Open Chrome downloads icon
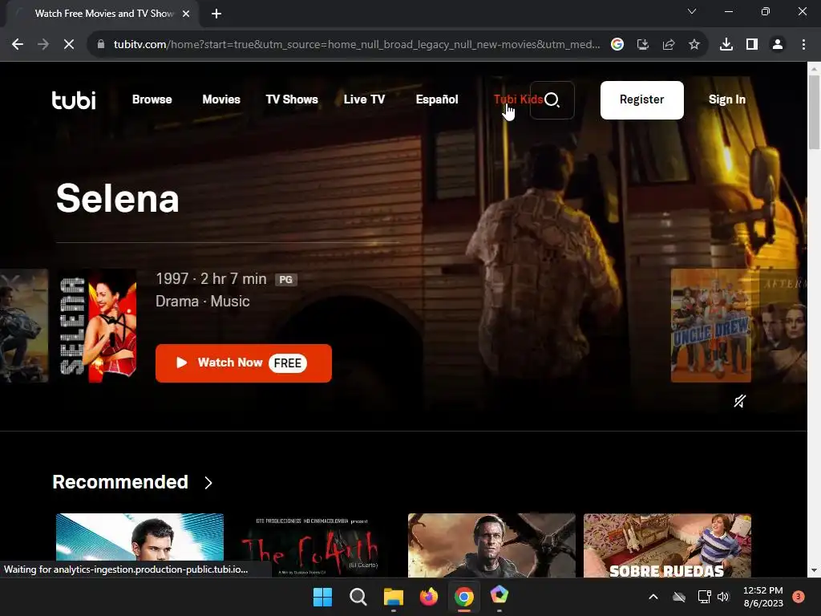This screenshot has height=616, width=821. pos(726,45)
